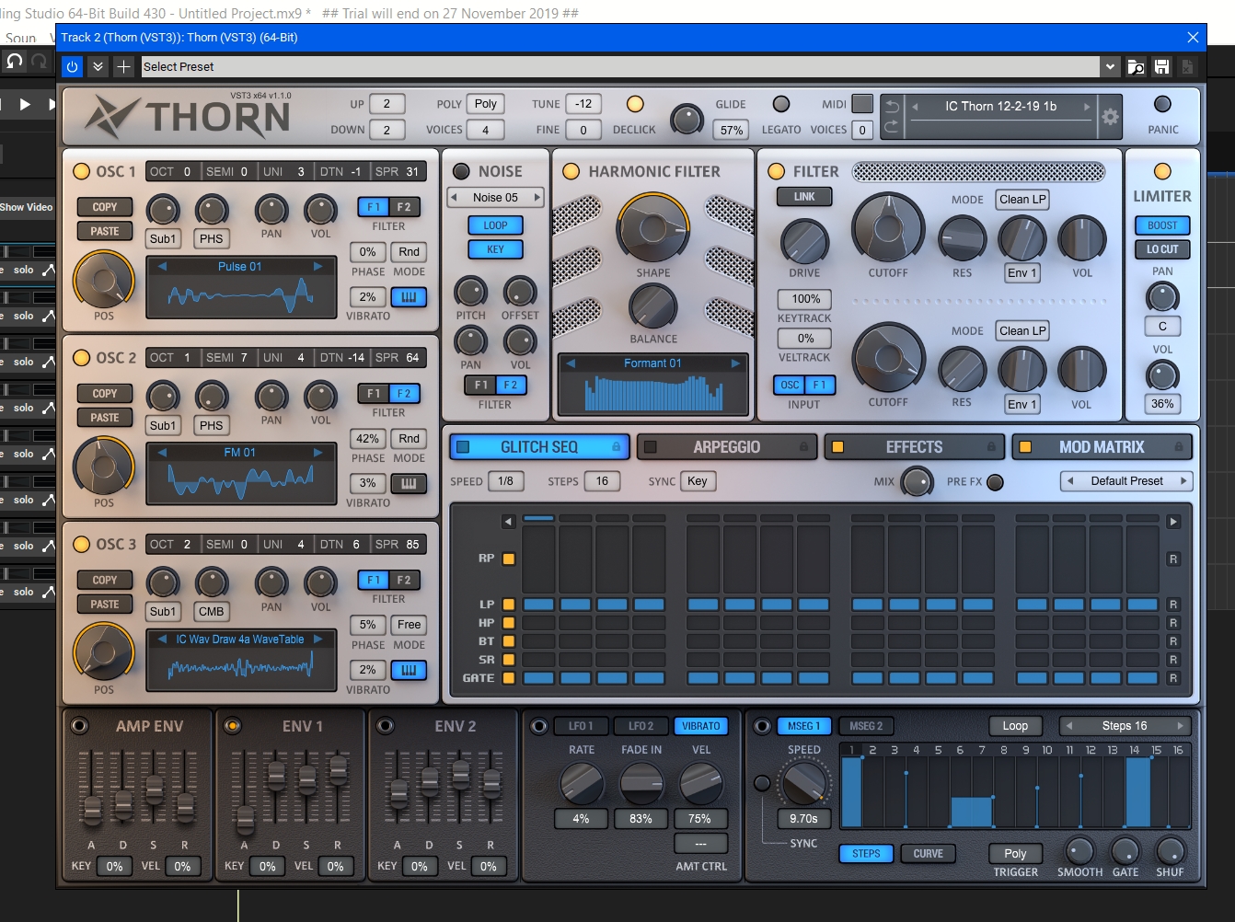
Task: Toggle the DECLICK indicator
Action: (x=635, y=104)
